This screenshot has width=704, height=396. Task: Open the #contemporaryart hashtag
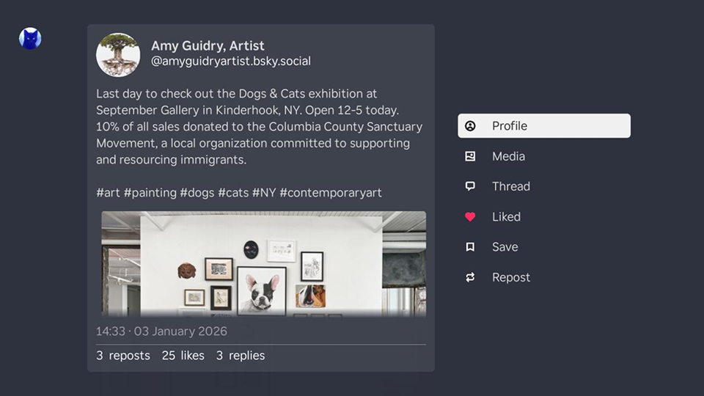click(x=330, y=193)
